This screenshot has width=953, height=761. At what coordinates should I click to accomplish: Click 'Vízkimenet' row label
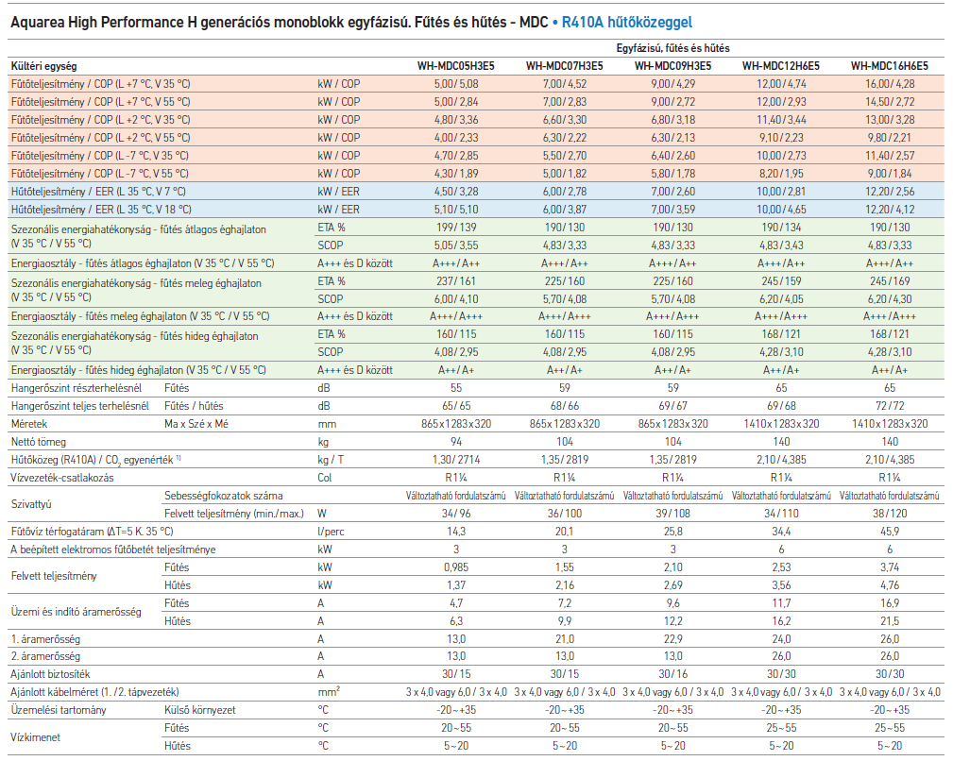click(36, 737)
